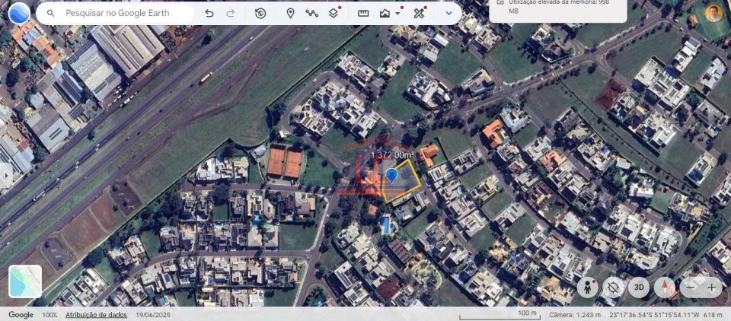This screenshot has height=321, width=731.
Task: Open the tools wrench icon
Action: pos(419,14)
